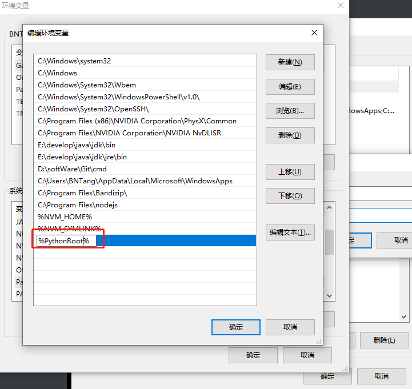Image resolution: width=412 pixels, height=389 pixels.
Task: Select the Microsoft\WindowsApps path entry
Action: tap(145, 181)
